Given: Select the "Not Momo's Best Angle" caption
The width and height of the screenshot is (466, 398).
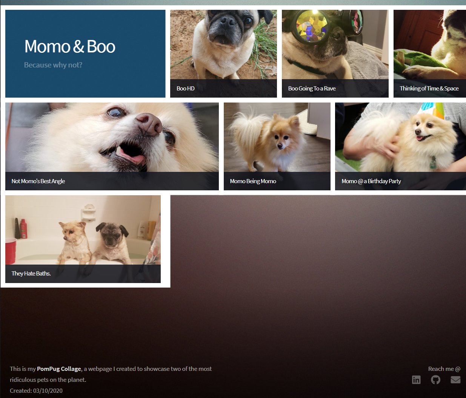Looking at the screenshot, I should [x=38, y=181].
